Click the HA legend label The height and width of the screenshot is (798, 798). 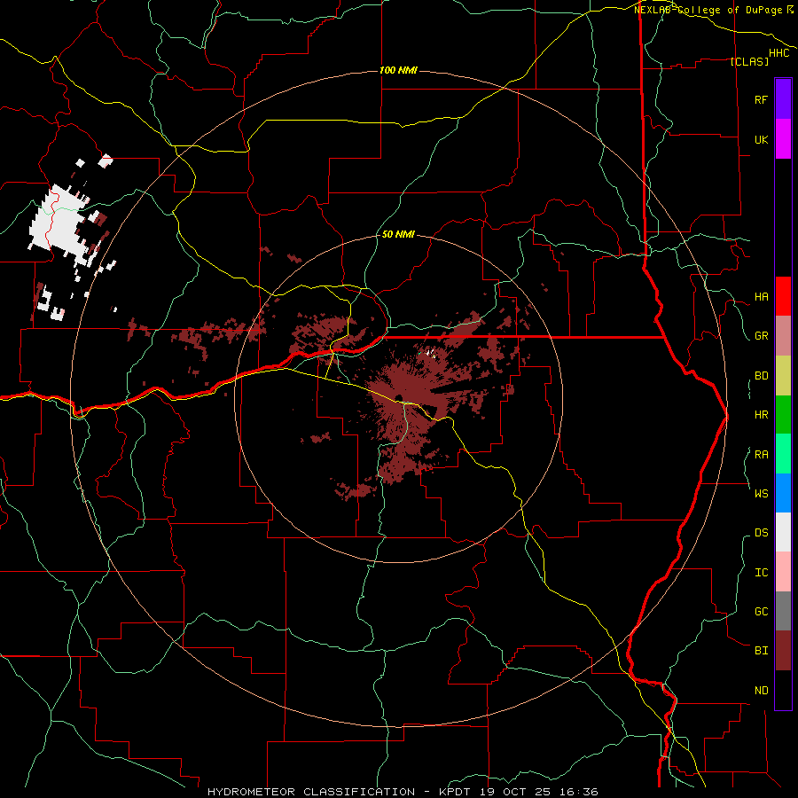click(761, 297)
